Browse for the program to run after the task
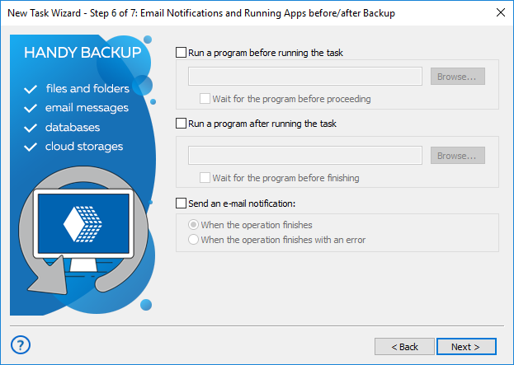Screen dimensions: 514x365 457,156
